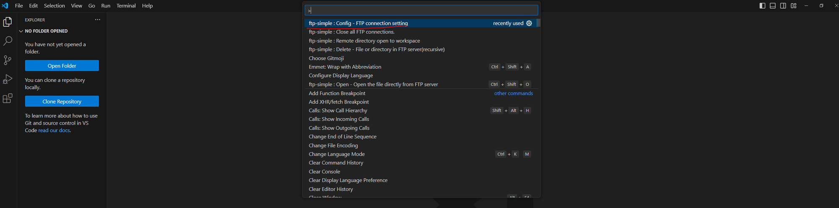Configure keybinding gear for ftp-simple Config

529,23
